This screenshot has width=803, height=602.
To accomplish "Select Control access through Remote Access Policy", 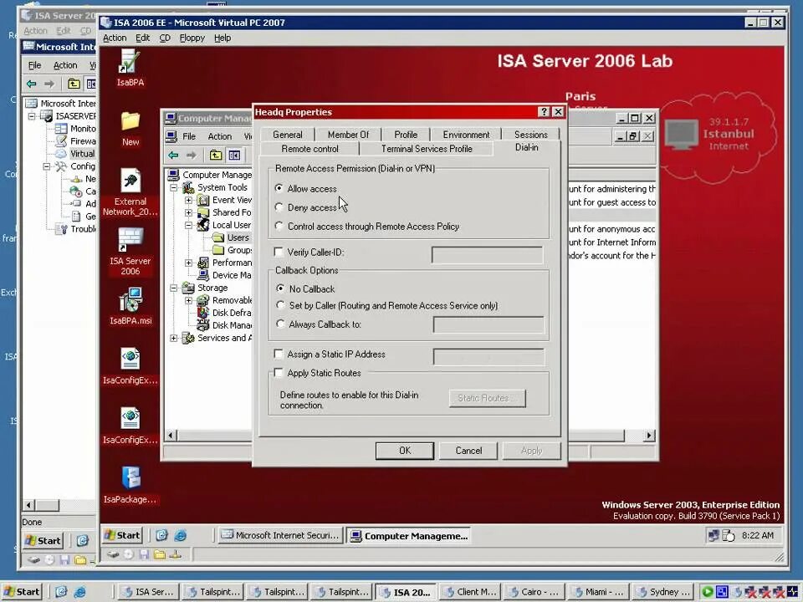I will point(279,227).
